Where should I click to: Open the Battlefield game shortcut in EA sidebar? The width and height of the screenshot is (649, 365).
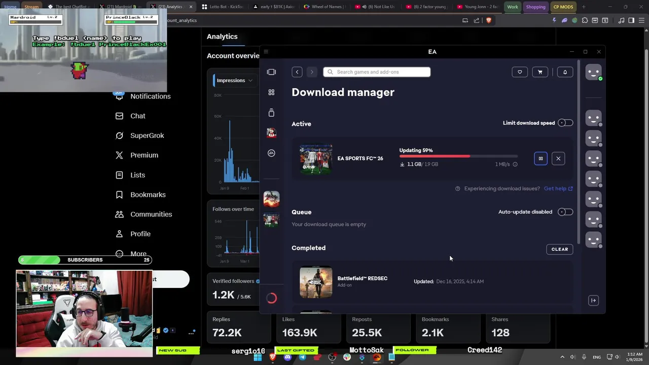[271, 199]
